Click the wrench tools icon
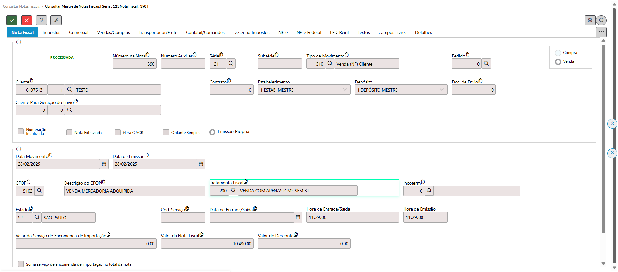This screenshot has height=272, width=618. 56,20
